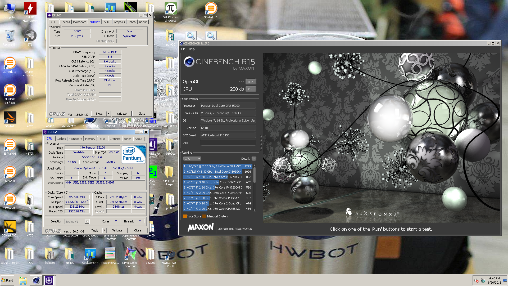Run the OpenGL test in Cinebench
This screenshot has width=508, height=286.
pyautogui.click(x=251, y=82)
